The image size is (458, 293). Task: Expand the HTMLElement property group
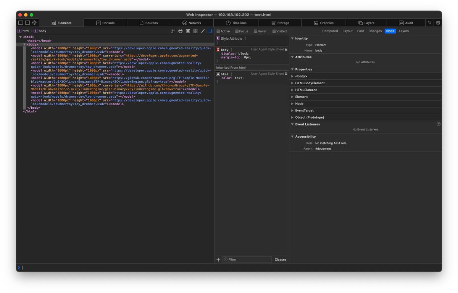coord(292,90)
